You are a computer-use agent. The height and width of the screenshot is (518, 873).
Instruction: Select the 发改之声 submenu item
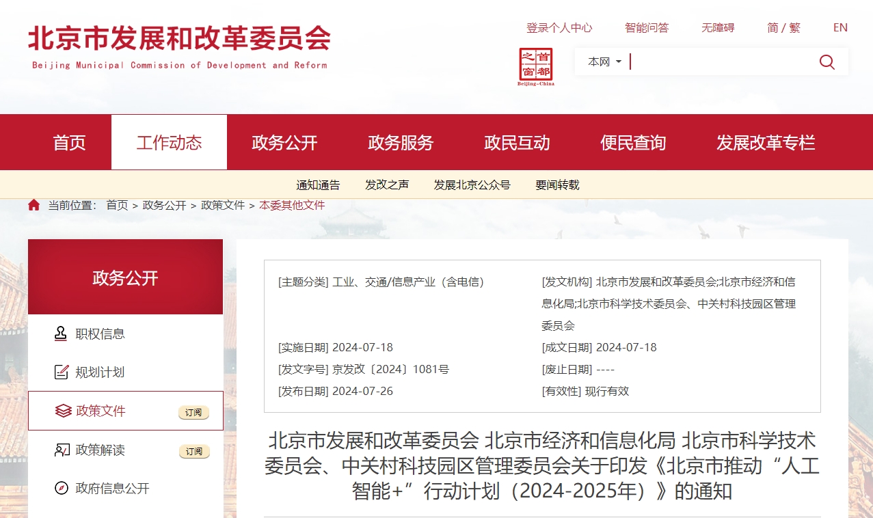point(387,185)
